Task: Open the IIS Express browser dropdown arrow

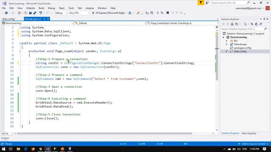Action: point(126,13)
